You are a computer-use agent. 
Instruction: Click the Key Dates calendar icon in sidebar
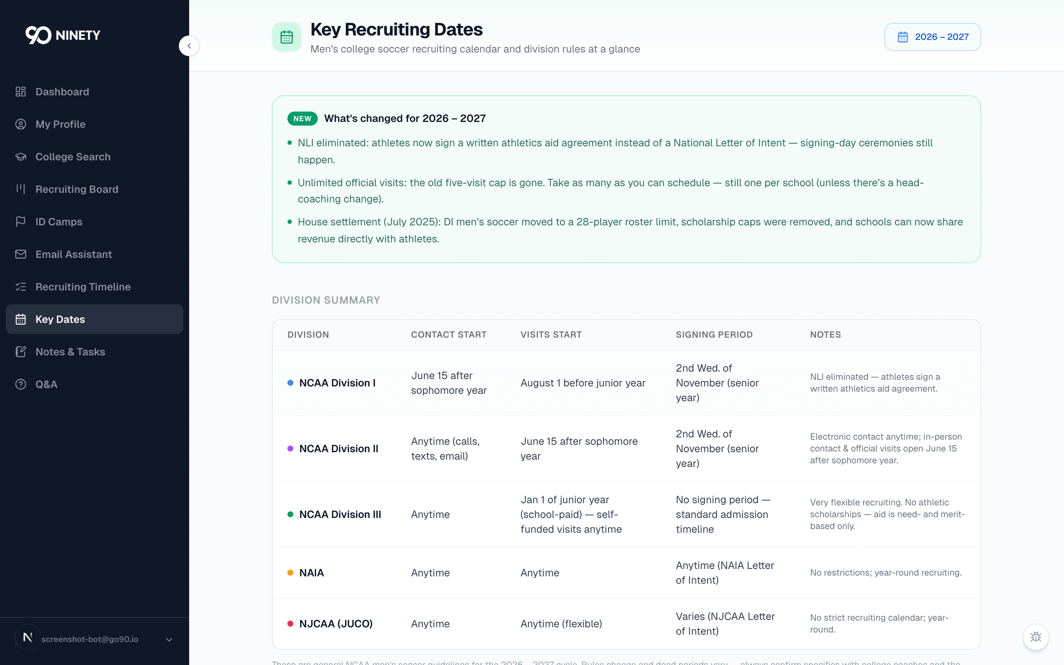coord(21,319)
